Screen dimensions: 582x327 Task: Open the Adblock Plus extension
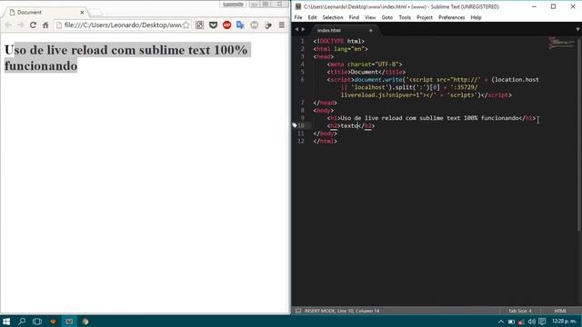tap(226, 25)
